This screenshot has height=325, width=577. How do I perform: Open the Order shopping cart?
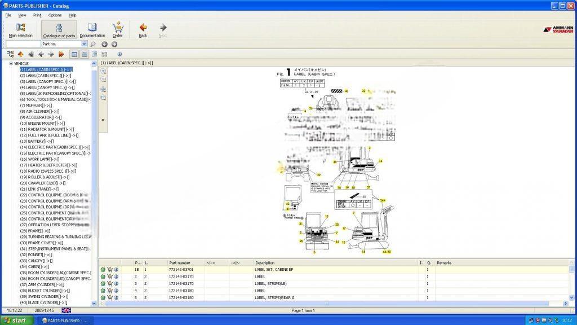[117, 30]
